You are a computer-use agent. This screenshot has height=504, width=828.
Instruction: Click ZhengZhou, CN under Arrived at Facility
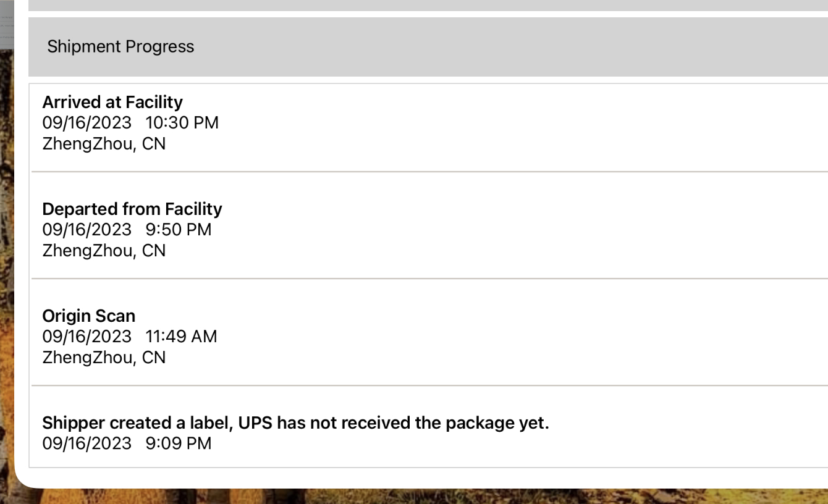pos(104,144)
